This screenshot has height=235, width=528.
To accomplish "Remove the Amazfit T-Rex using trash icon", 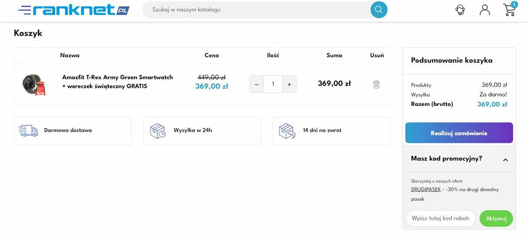I will (x=376, y=84).
